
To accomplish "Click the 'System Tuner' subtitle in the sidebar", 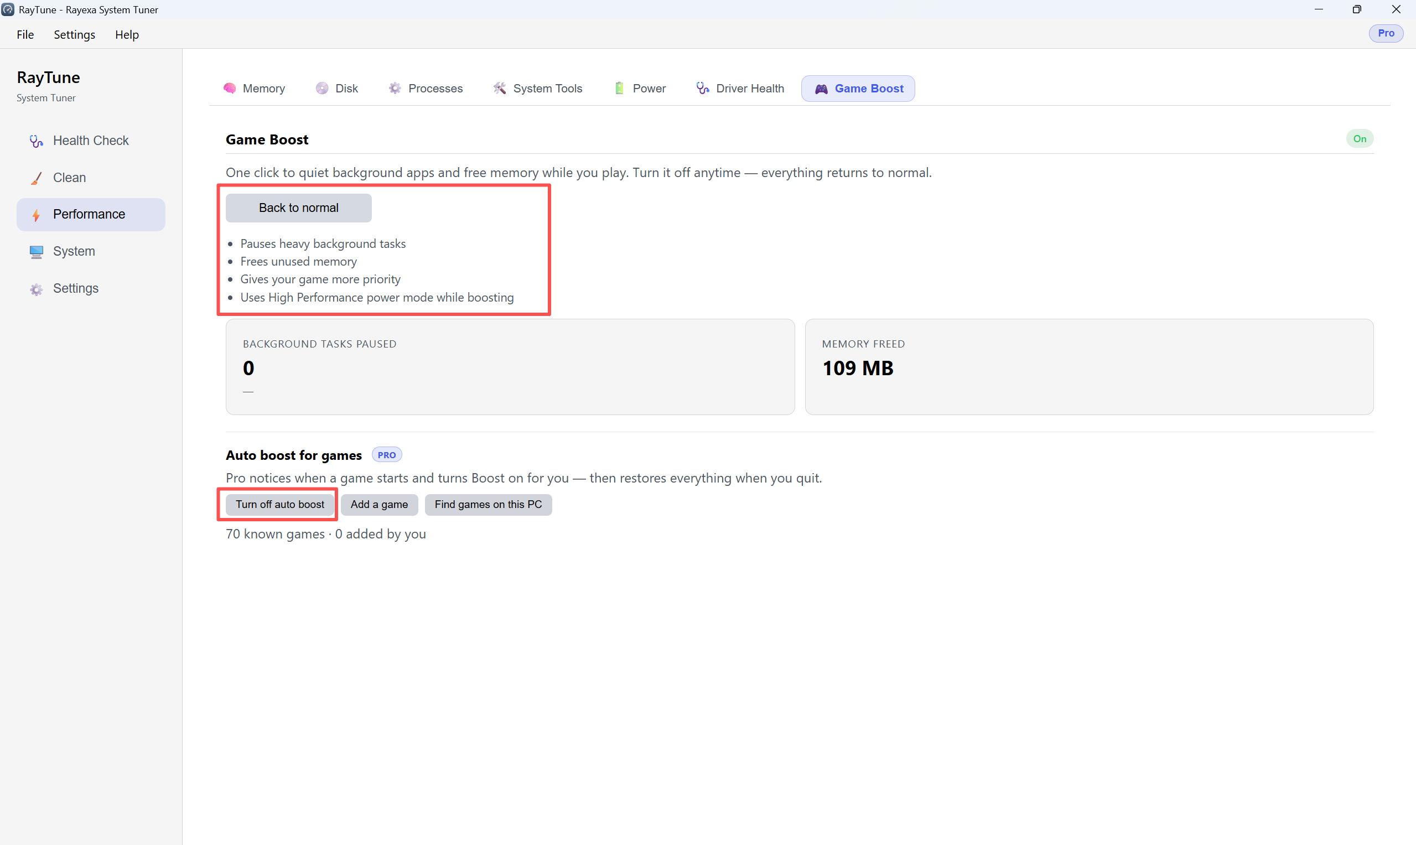I will point(46,98).
